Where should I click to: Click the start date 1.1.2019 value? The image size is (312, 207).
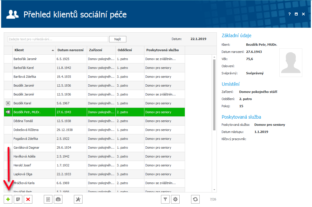pos(261,132)
